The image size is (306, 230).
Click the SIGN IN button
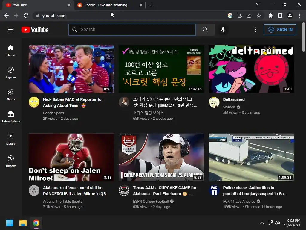[280, 30]
